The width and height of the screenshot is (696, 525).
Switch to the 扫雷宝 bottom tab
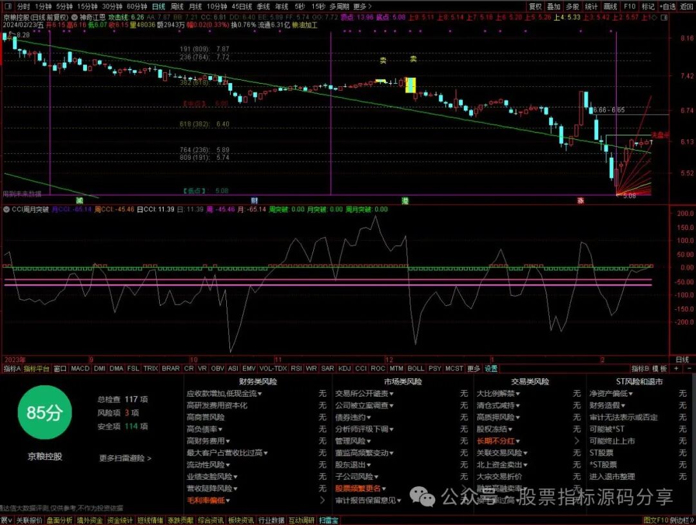tap(329, 520)
